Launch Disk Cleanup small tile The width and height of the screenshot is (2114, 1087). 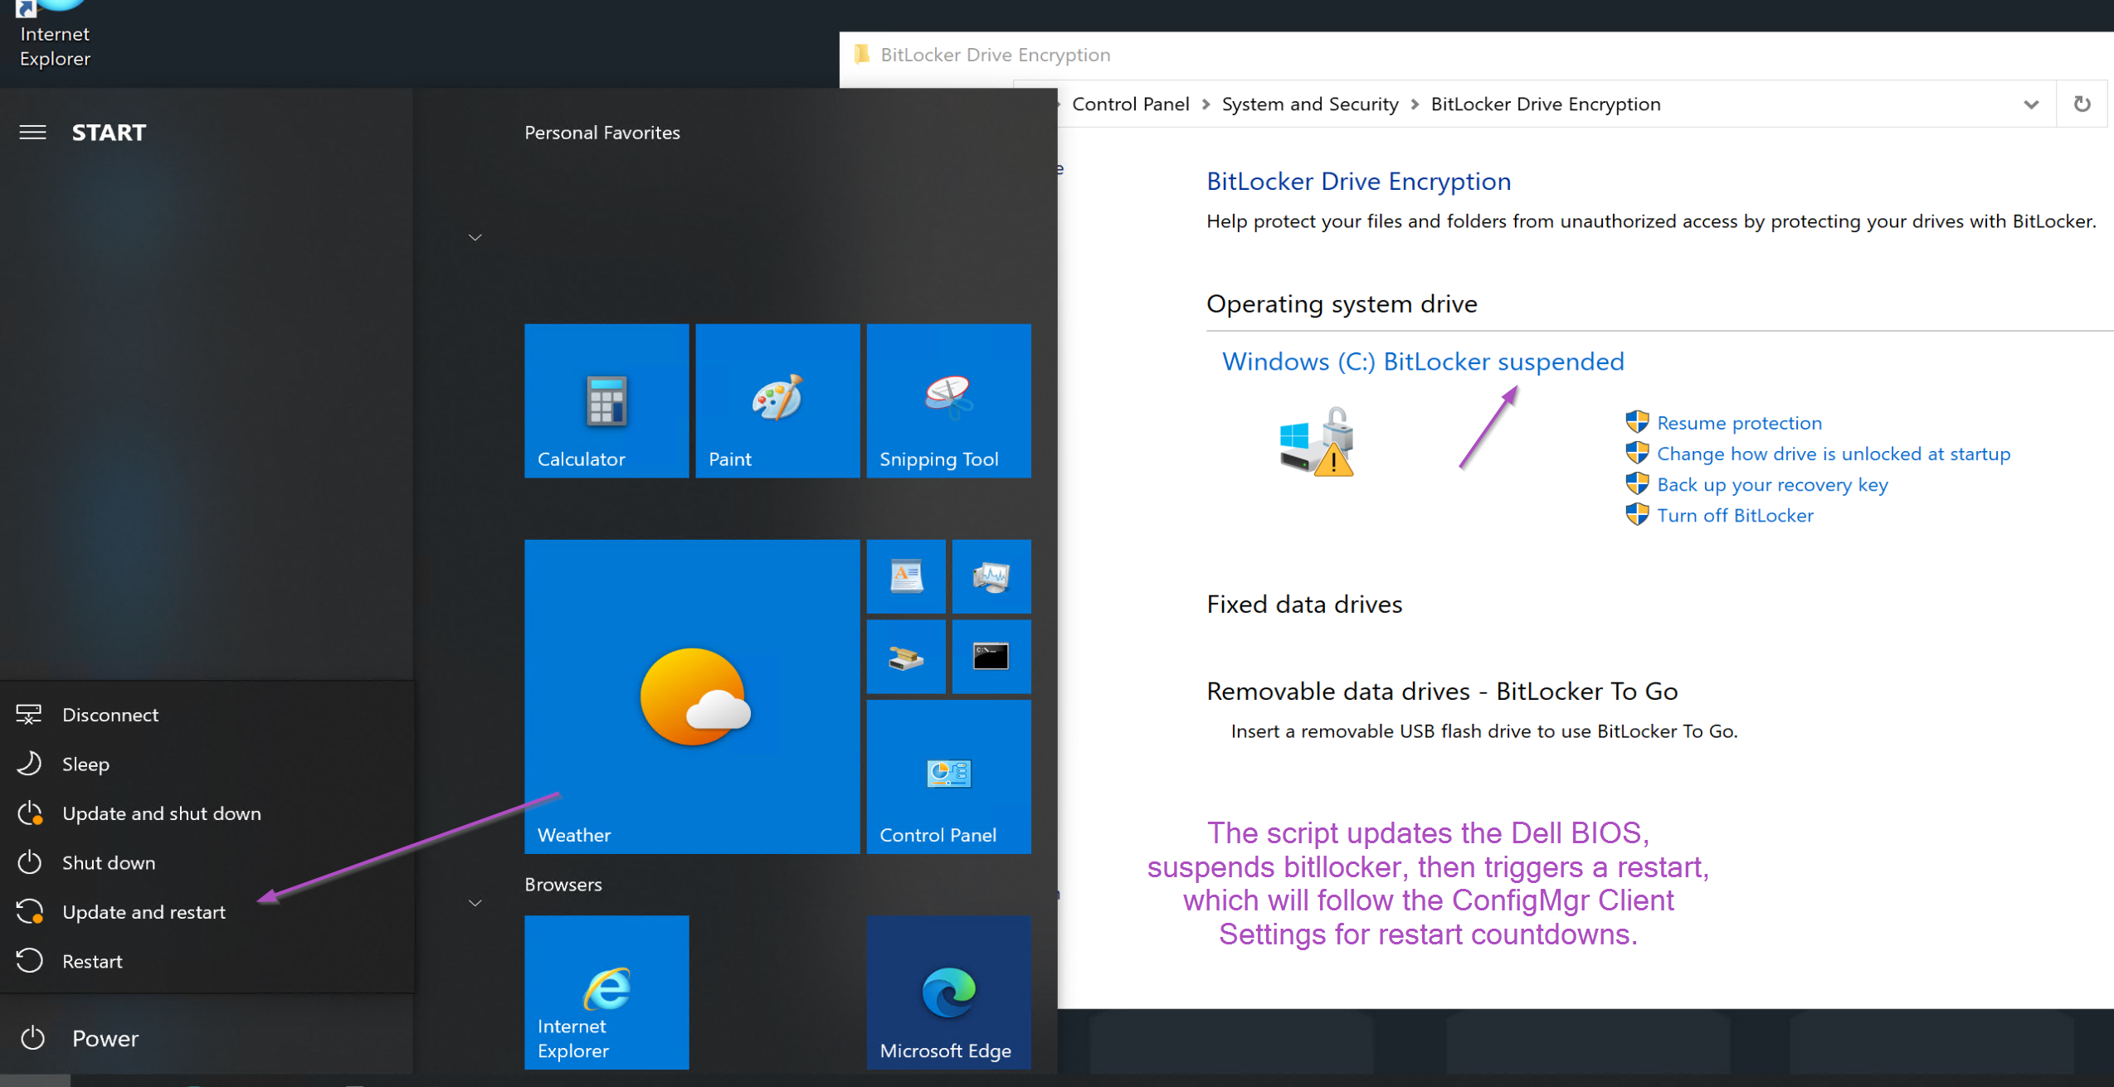pyautogui.click(x=906, y=657)
